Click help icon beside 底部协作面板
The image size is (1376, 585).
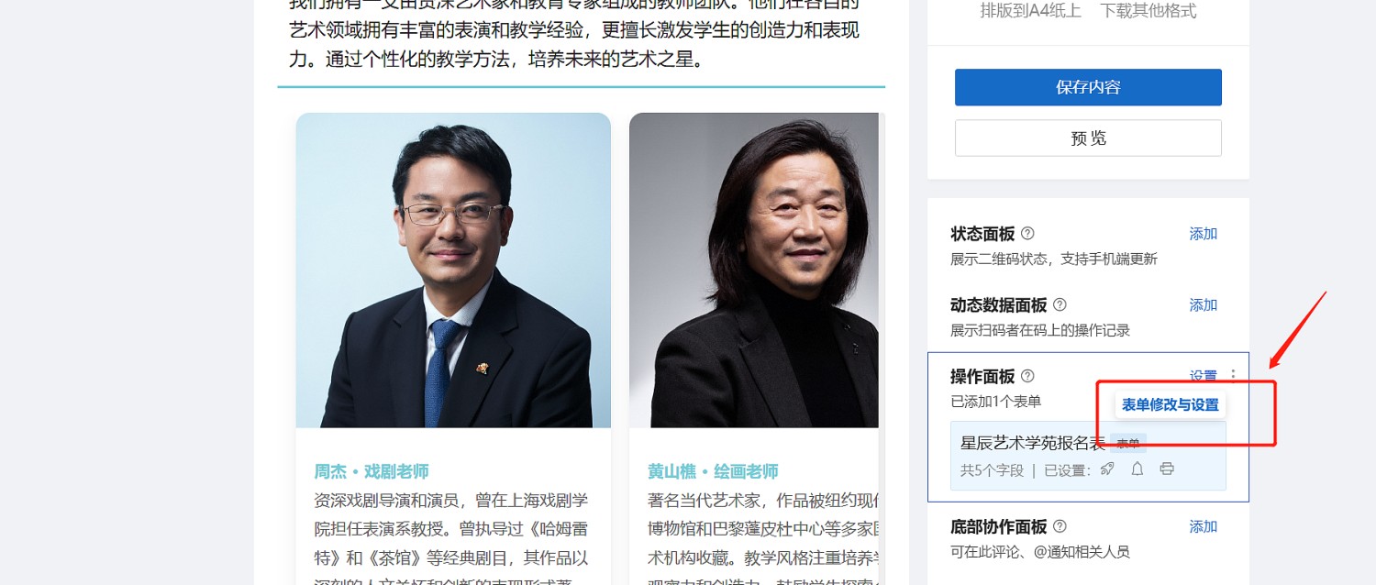[1060, 526]
